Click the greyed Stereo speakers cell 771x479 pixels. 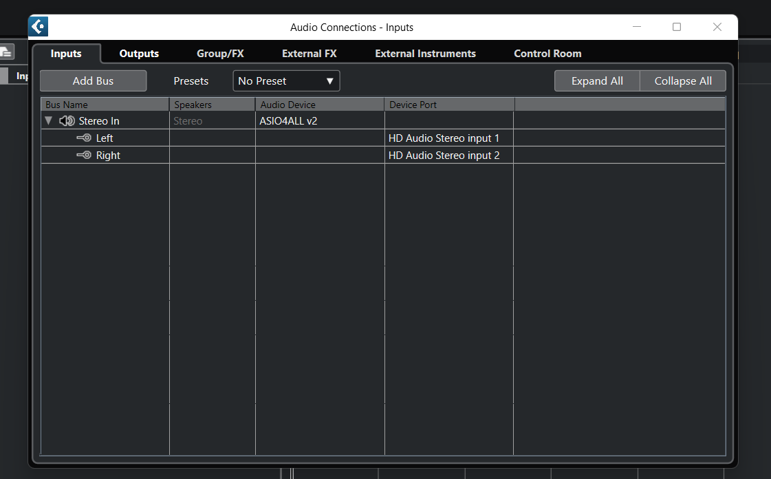coord(212,120)
